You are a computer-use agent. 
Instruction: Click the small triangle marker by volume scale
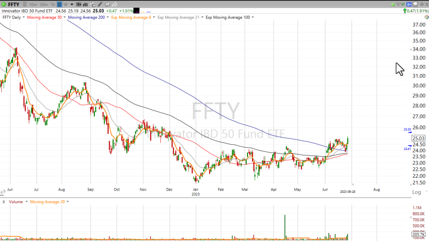click(410, 217)
